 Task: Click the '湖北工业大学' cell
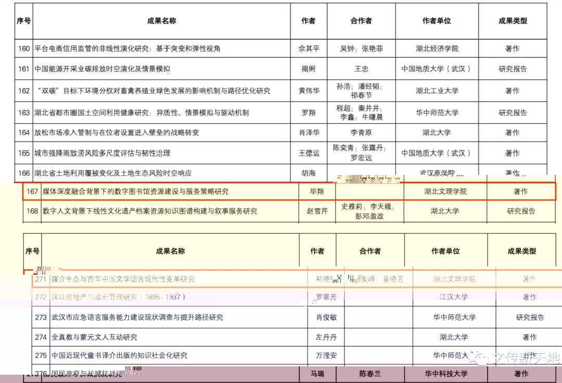(x=437, y=91)
